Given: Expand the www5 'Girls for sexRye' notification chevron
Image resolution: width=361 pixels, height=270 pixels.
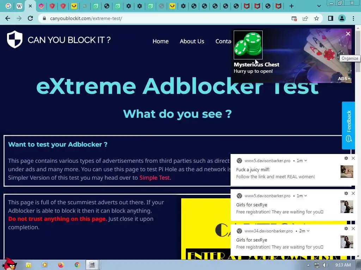Looking at the screenshot, I should (306, 196).
